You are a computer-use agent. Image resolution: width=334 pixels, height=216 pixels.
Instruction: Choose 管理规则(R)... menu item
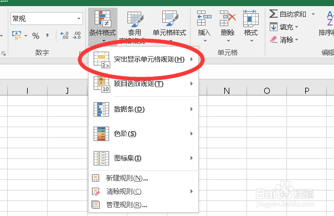coord(143,205)
